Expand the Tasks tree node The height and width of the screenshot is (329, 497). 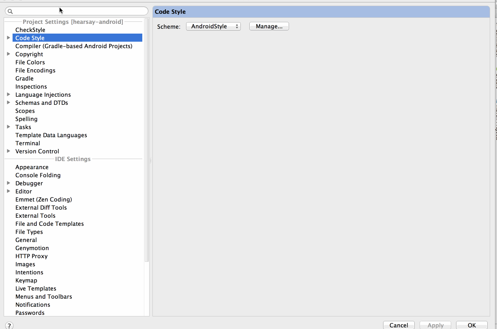(x=9, y=127)
